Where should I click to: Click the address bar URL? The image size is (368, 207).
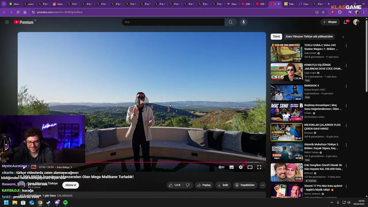point(60,12)
